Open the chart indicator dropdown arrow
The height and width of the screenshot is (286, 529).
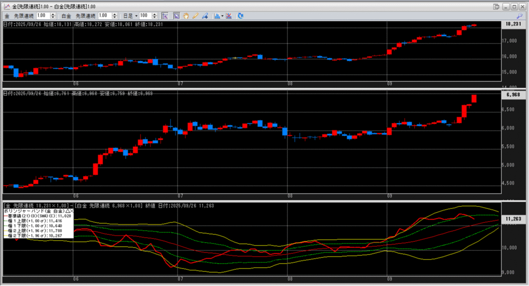tap(222, 16)
